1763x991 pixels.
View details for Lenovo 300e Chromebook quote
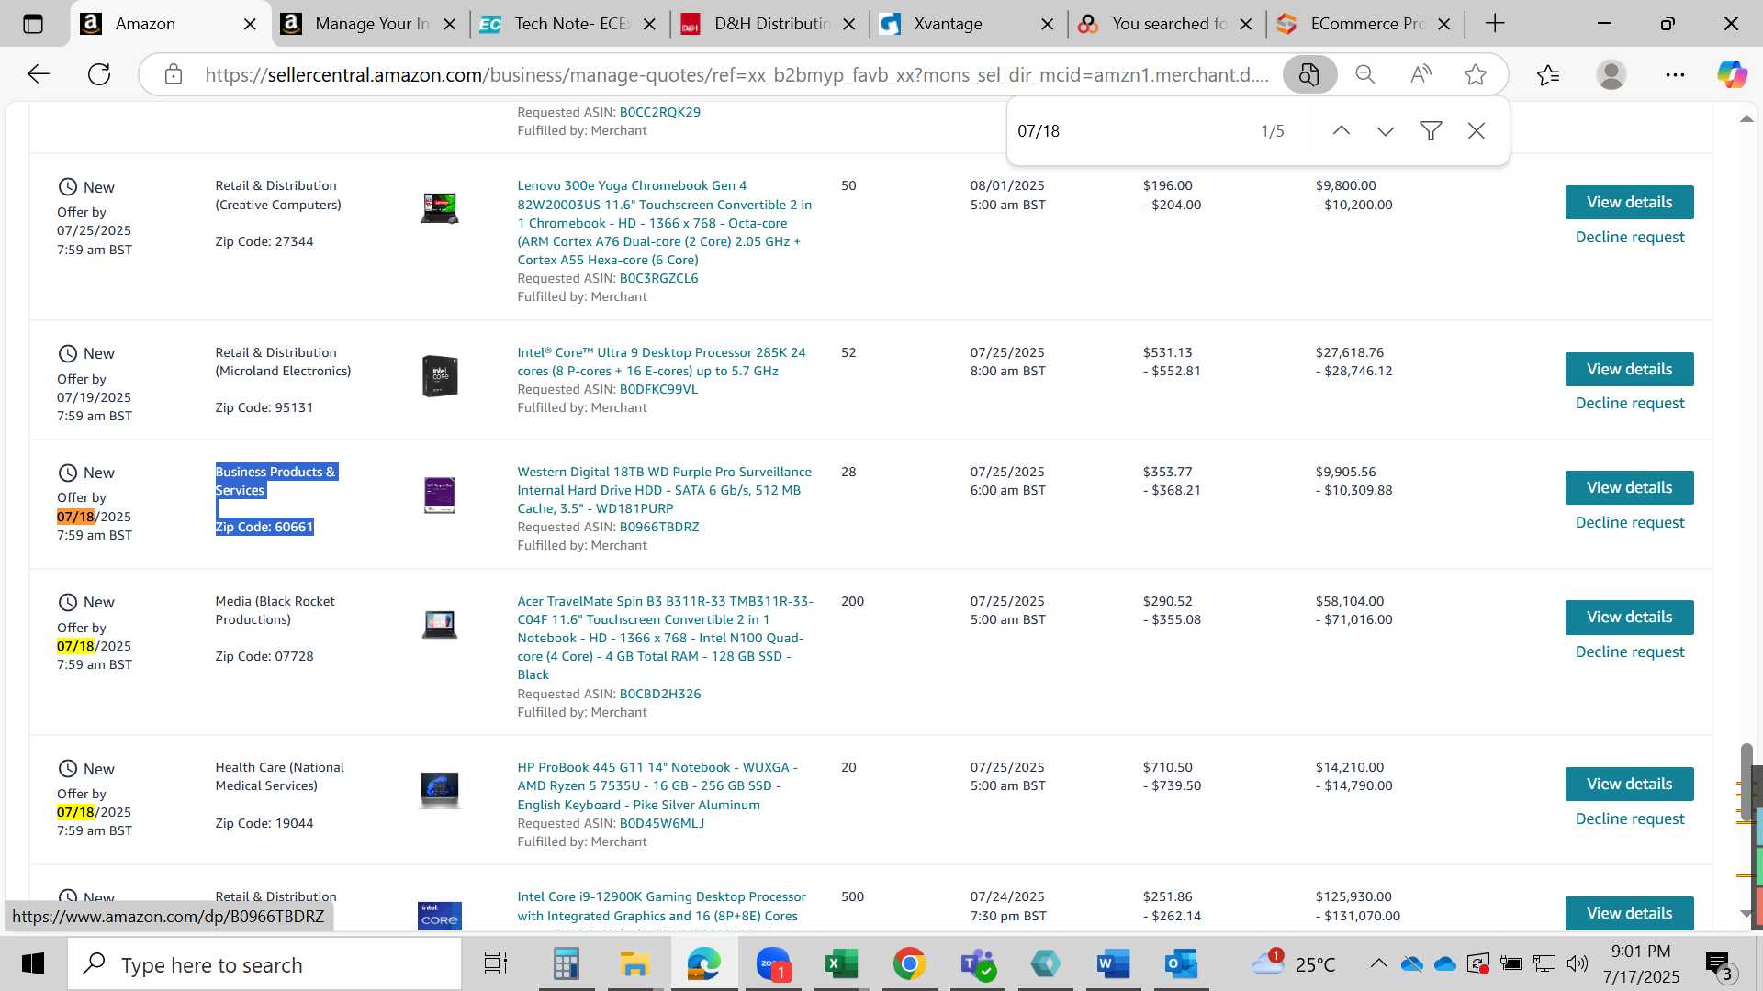point(1629,202)
